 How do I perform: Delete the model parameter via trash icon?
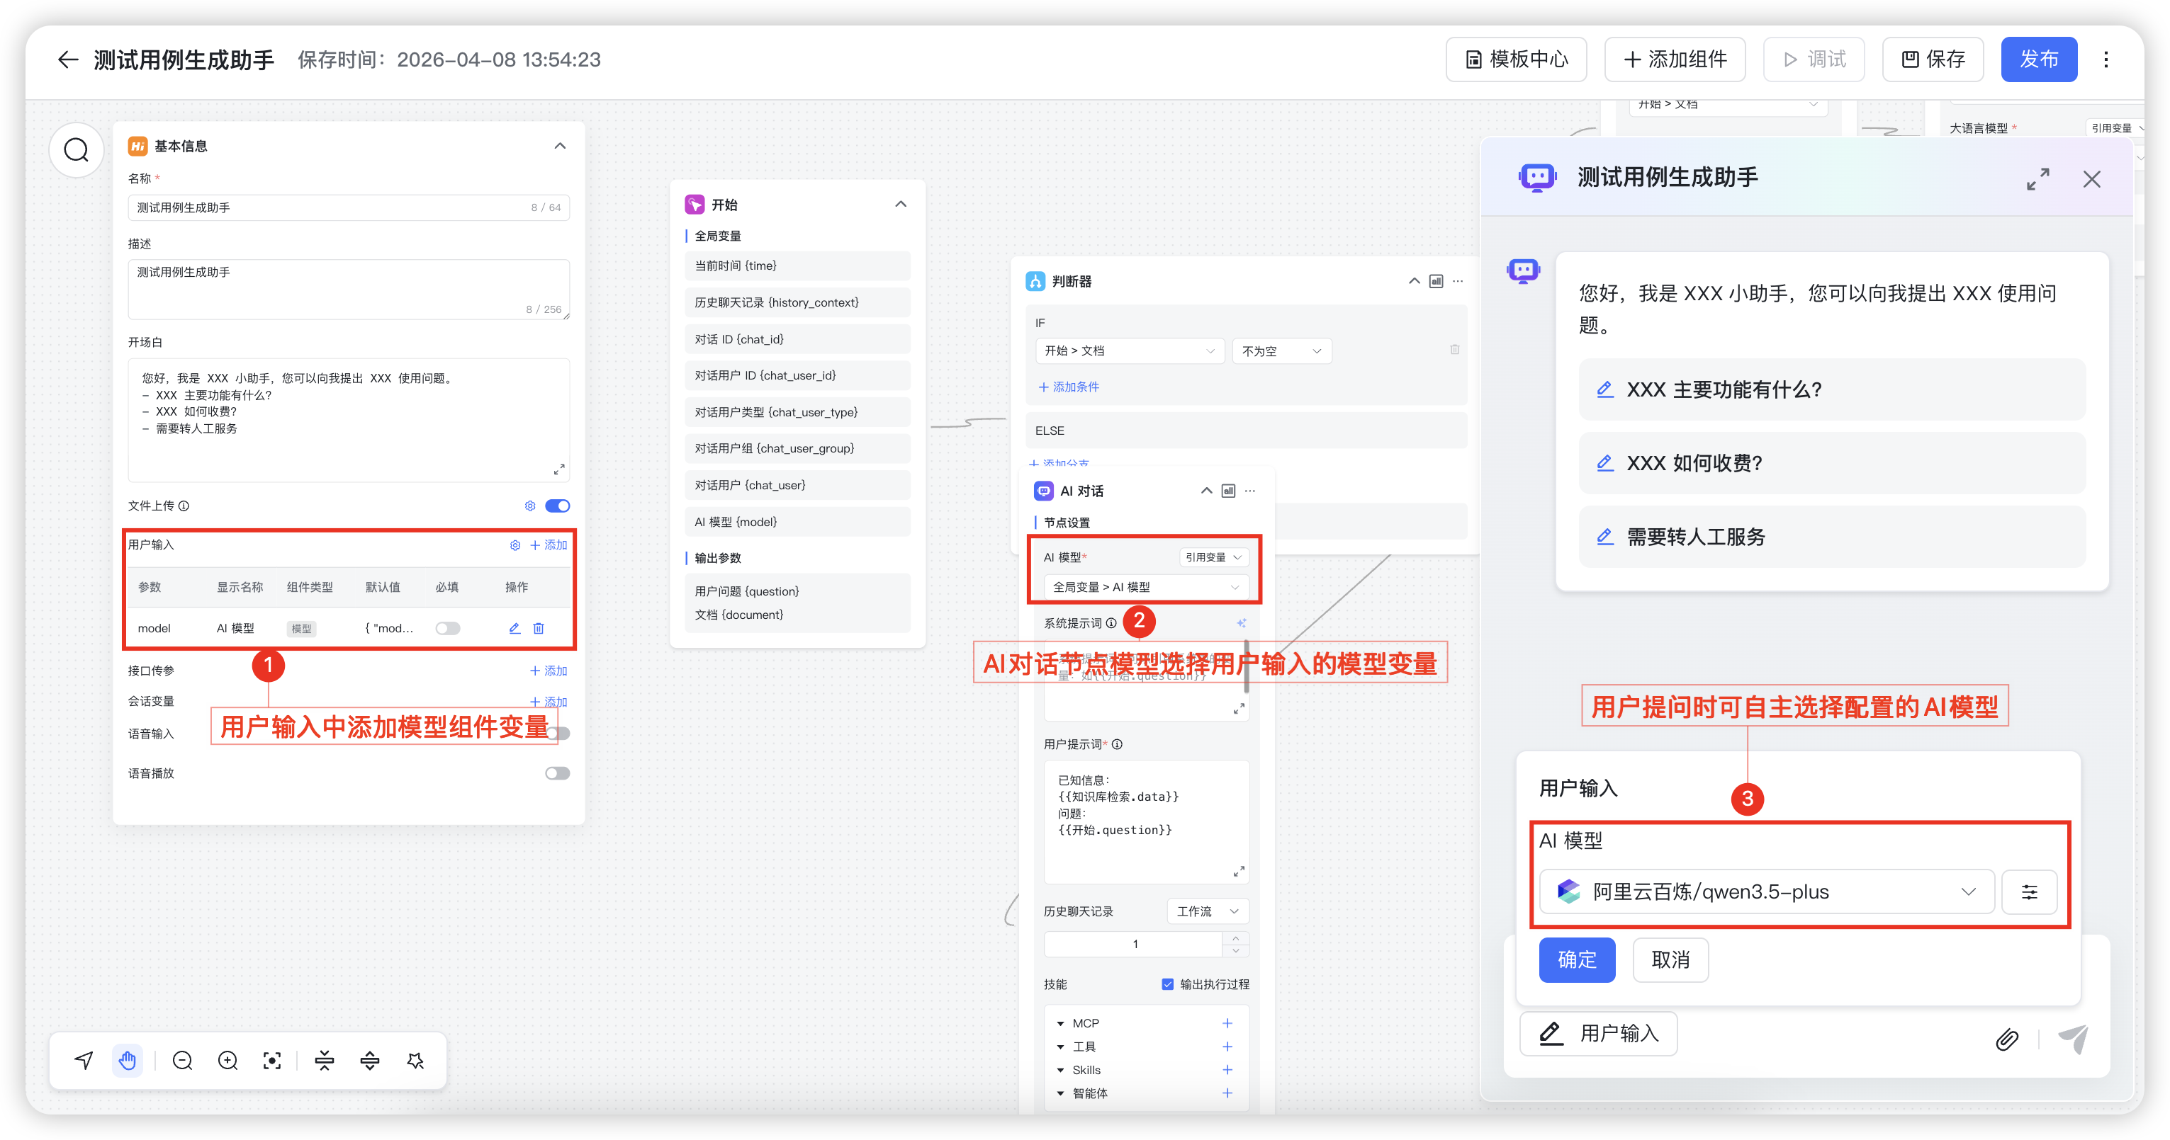539,627
